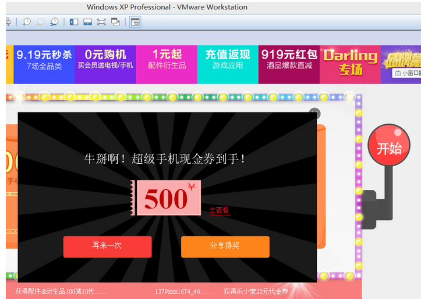Open the 9.19元秒杀 banner tab
Screen dimensions: 421x299
click(x=44, y=64)
